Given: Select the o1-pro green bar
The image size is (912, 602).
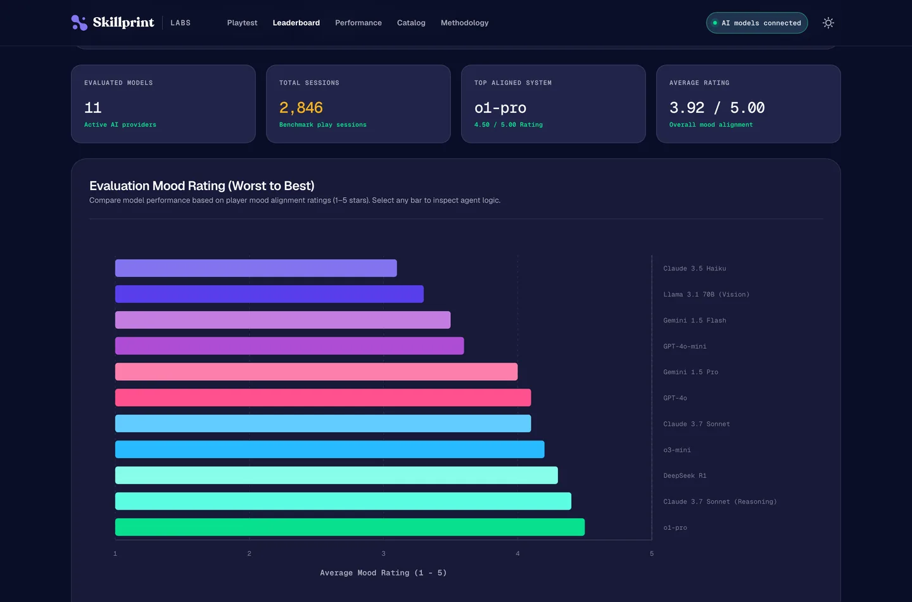Looking at the screenshot, I should coord(350,527).
